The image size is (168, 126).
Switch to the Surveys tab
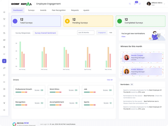tap(31, 10)
